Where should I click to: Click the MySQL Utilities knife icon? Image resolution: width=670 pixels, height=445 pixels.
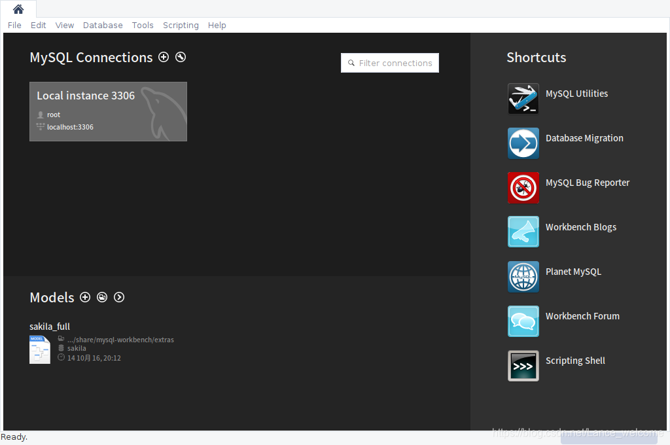[523, 99]
